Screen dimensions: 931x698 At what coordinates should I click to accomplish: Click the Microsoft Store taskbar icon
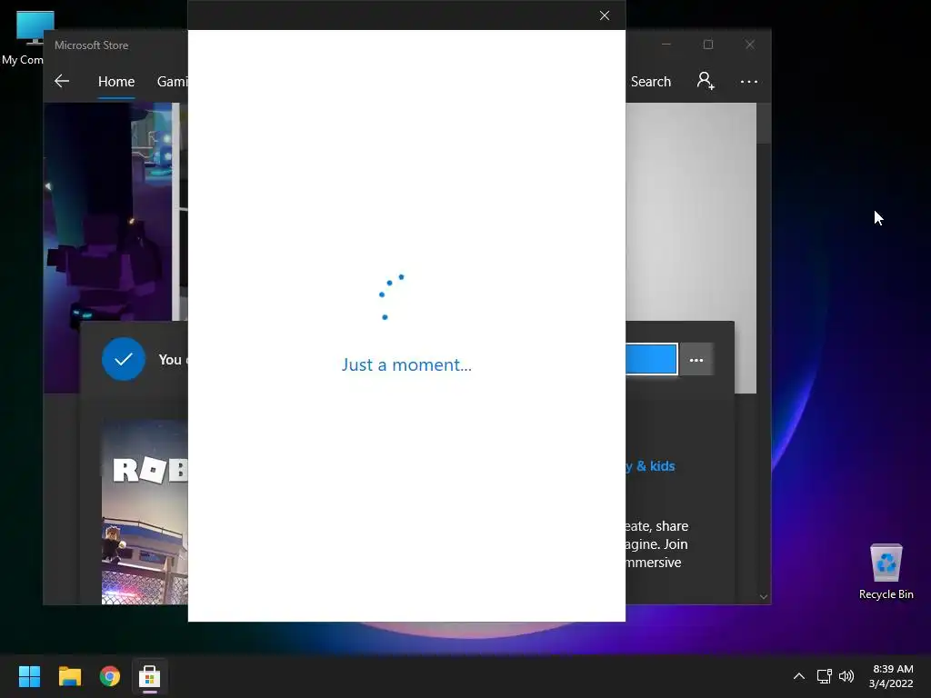pyautogui.click(x=150, y=676)
